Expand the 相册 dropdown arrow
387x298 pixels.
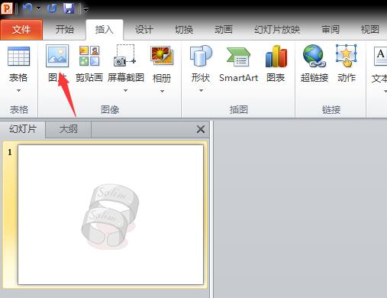[x=162, y=91]
